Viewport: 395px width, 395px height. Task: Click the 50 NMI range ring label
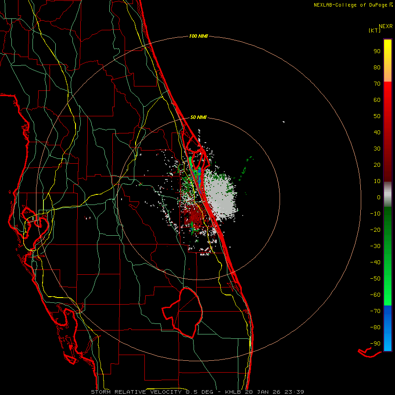point(198,117)
